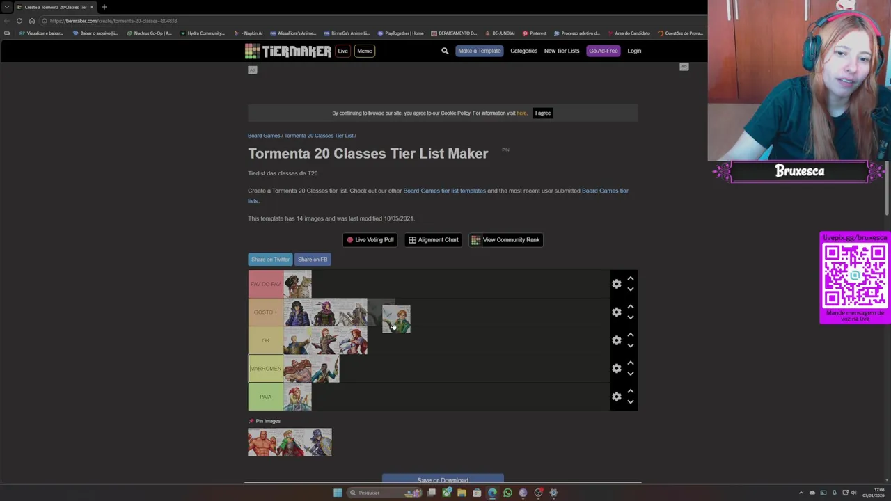
Task: Move GOSTO + tier down
Action: pos(630,317)
